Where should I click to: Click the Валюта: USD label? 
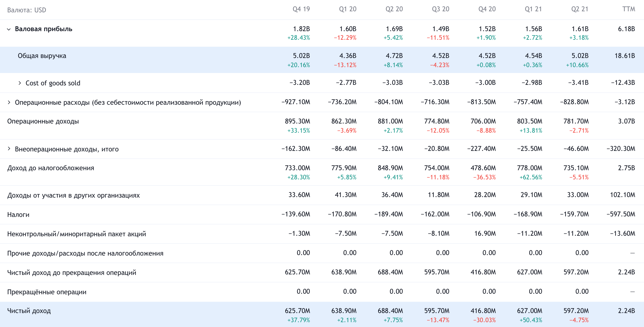coord(27,10)
